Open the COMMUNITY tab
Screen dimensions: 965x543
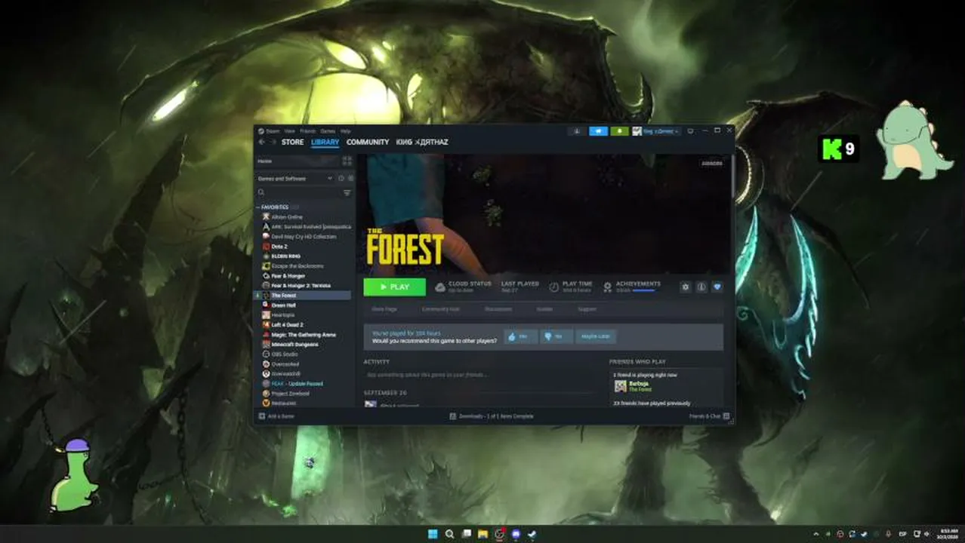(x=368, y=143)
